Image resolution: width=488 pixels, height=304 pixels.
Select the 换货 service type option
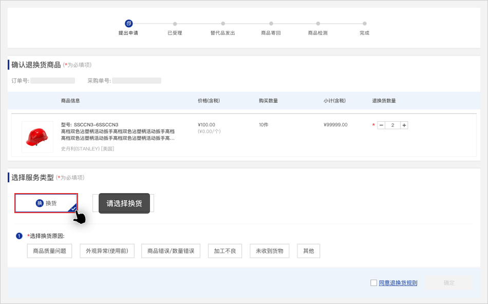click(46, 203)
